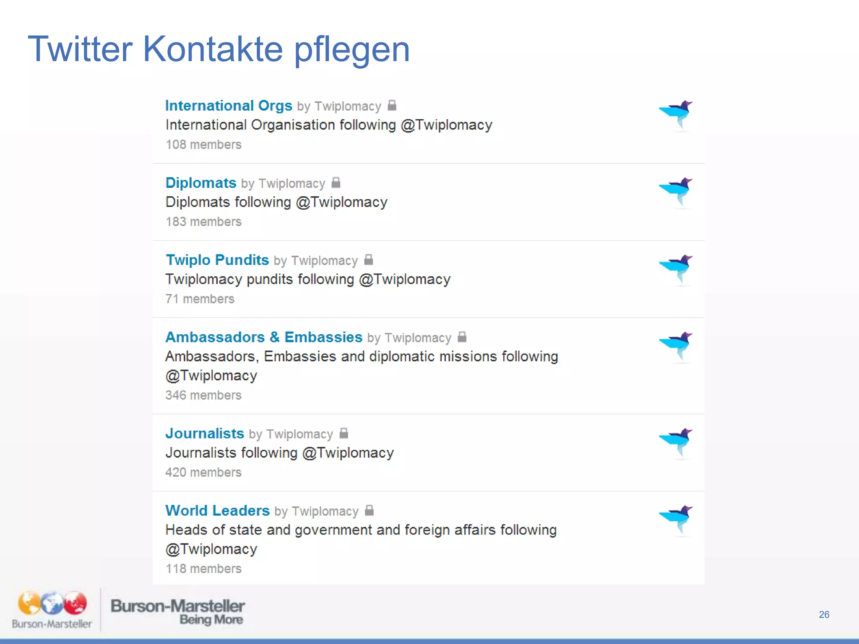Select '346 members' count text
The width and height of the screenshot is (859, 644).
coord(203,395)
